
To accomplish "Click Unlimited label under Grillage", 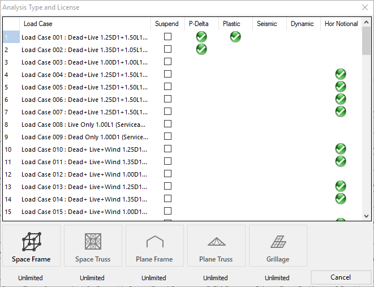I will (x=277, y=278).
